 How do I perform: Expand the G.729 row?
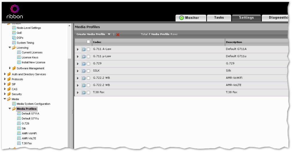[x=78, y=64]
